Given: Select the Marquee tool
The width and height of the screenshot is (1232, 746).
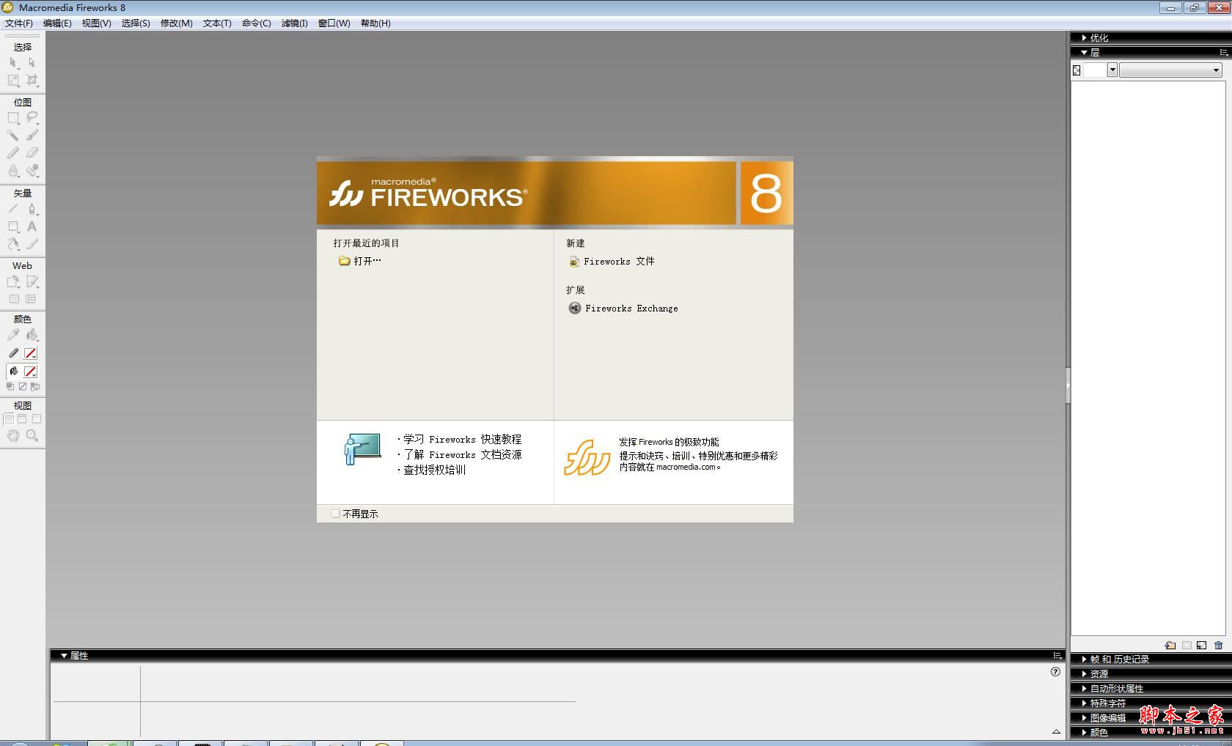Looking at the screenshot, I should [x=13, y=118].
